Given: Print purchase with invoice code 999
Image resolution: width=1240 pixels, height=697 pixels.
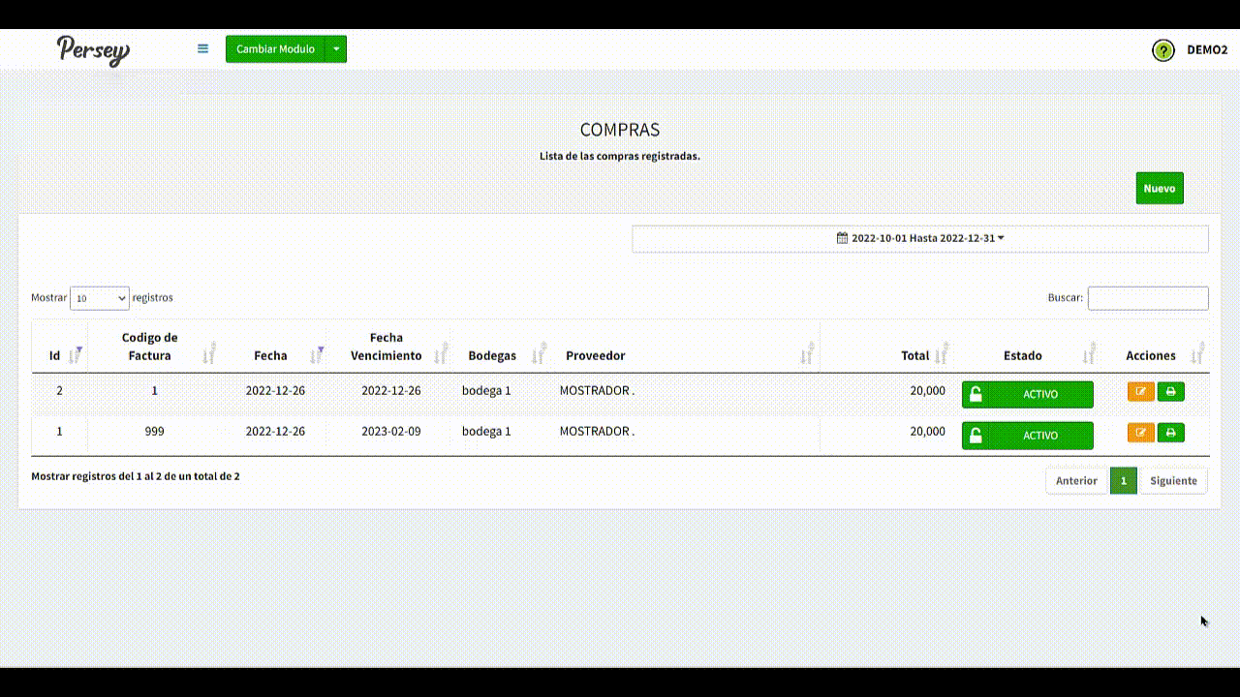Looking at the screenshot, I should click(1170, 433).
